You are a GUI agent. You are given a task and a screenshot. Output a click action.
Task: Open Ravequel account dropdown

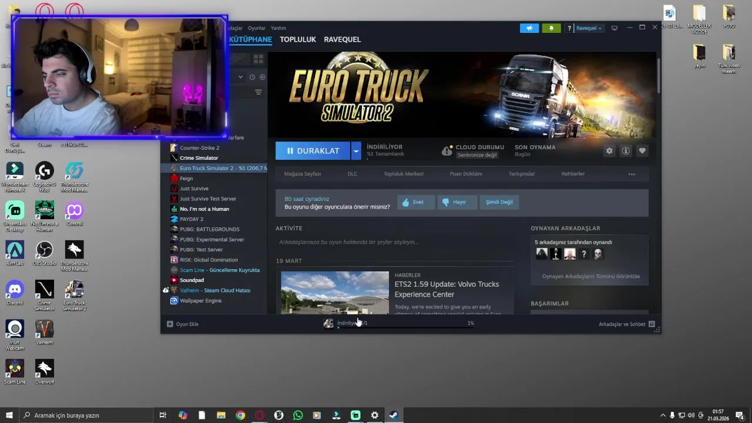click(589, 28)
